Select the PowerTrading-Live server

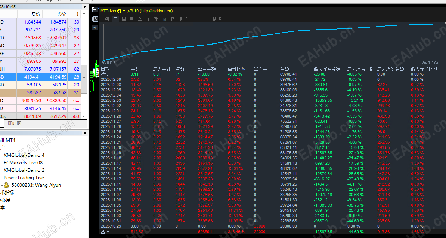pos(24,177)
